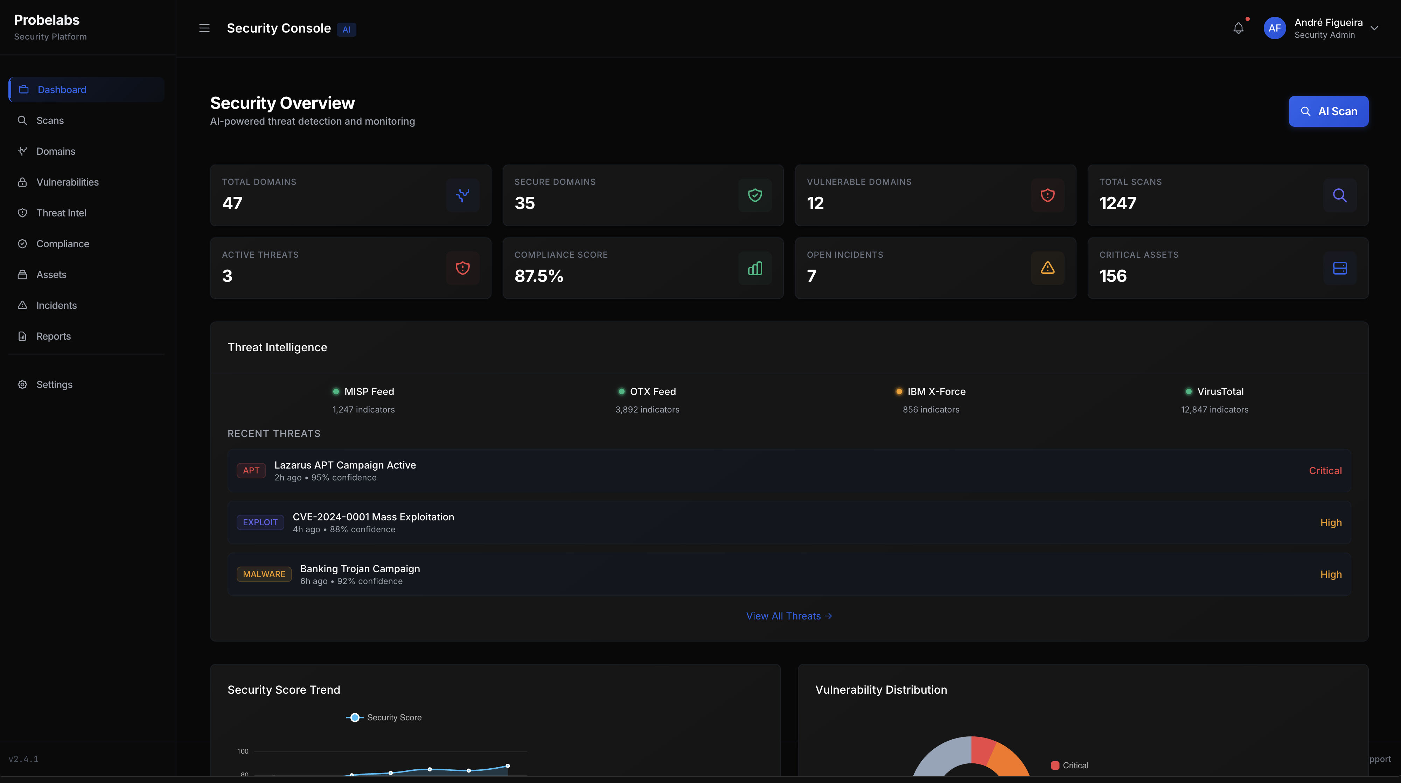This screenshot has height=783, width=1401.
Task: Go to the Scans page
Action: [x=86, y=120]
